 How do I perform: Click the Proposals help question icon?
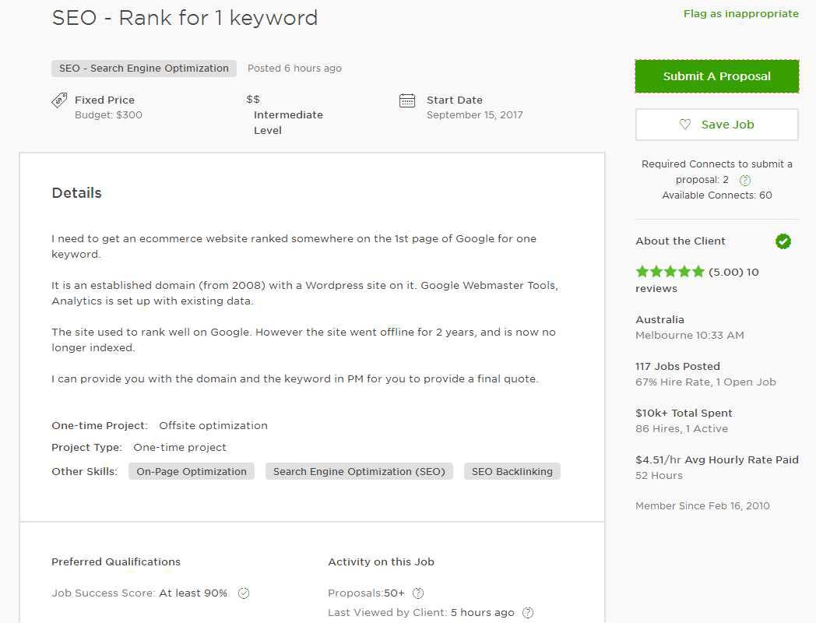pyautogui.click(x=418, y=593)
